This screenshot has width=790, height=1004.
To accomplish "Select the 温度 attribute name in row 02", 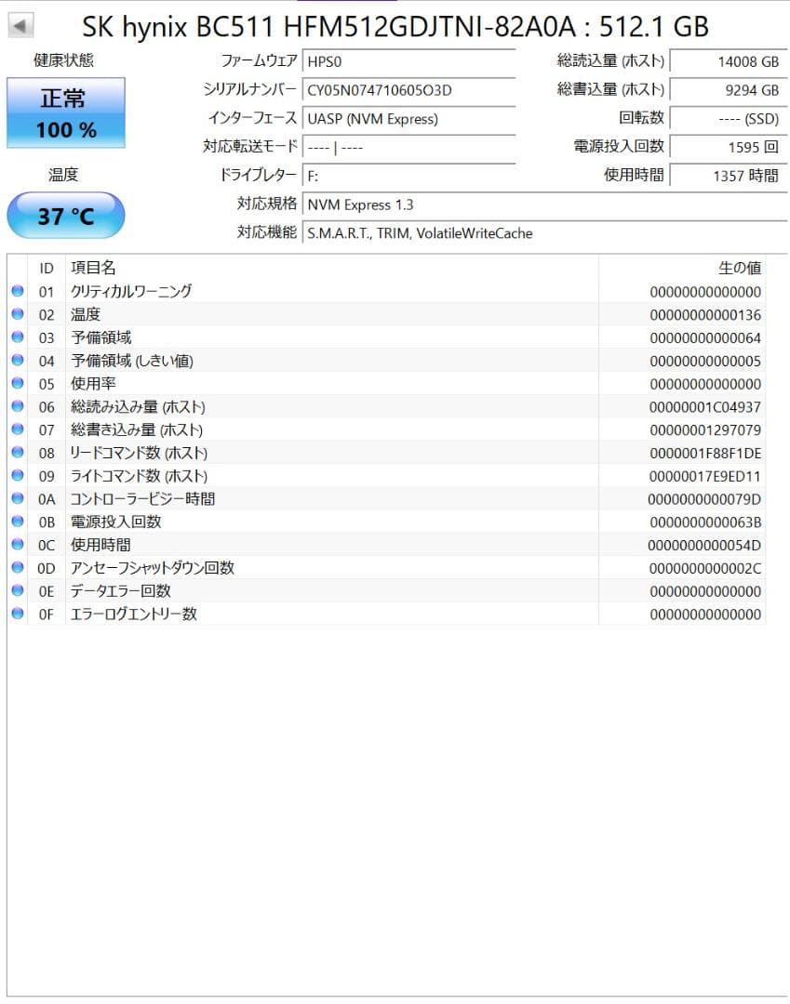I will [x=86, y=314].
